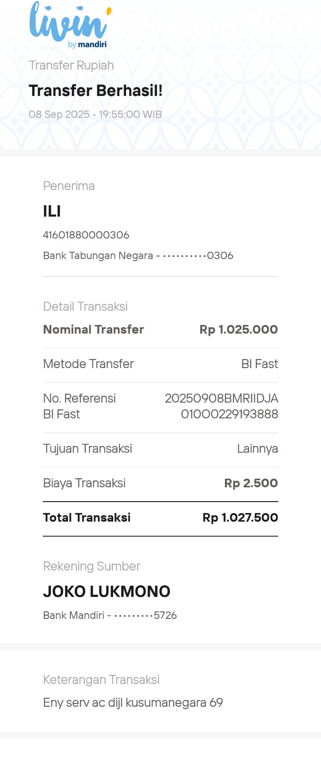Select the Transfer Rupiah heading

(71, 65)
